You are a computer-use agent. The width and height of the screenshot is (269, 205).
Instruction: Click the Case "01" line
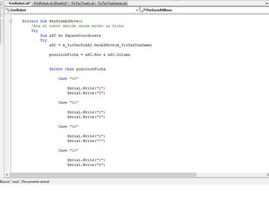68,102
